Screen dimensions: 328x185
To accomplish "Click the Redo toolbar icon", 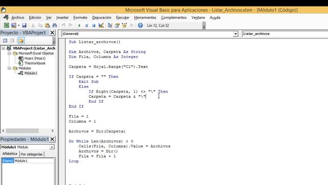I will [x=71, y=25].
